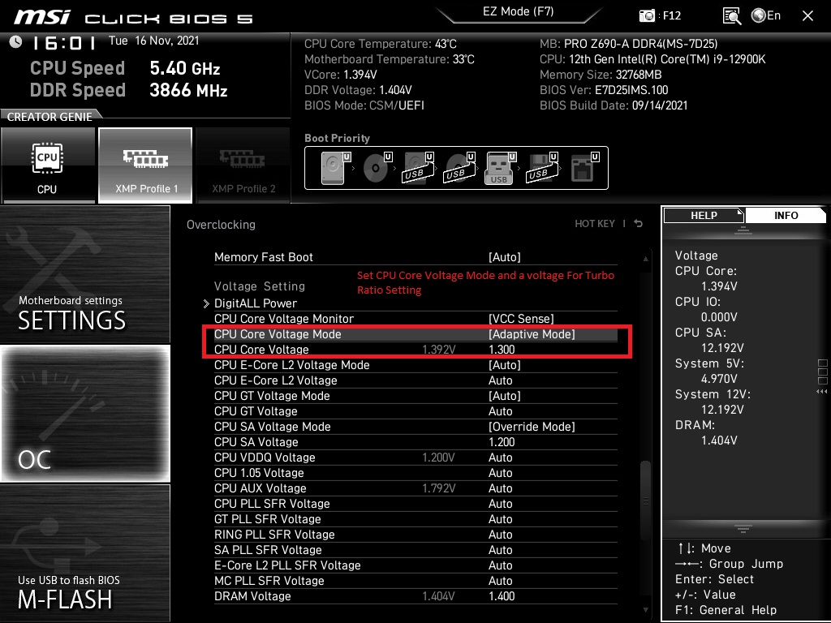831x623 pixels.
Task: Select the CPU AUX Voltage row
Action: [415, 488]
